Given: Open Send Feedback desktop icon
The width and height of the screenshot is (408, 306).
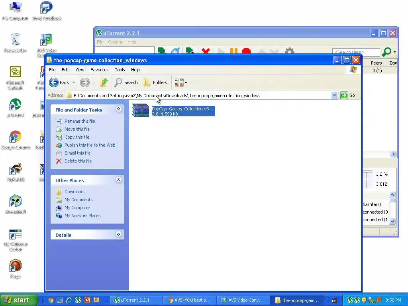Looking at the screenshot, I should pyautogui.click(x=47, y=11).
